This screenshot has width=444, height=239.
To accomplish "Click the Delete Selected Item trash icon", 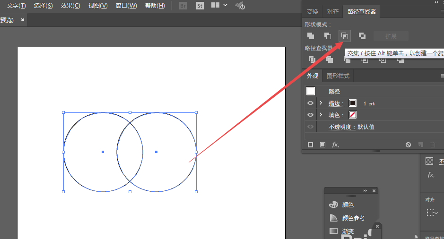I will click(433, 145).
